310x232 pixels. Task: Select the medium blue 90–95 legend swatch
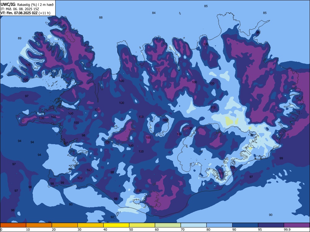pyautogui.click(x=245, y=225)
